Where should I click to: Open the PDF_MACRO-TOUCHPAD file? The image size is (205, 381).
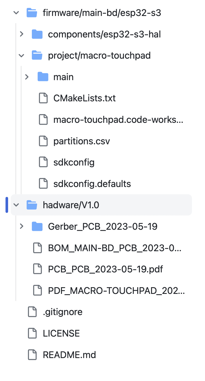(x=116, y=290)
